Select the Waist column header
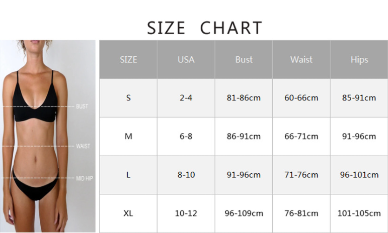The image size is (388, 233). (x=301, y=60)
